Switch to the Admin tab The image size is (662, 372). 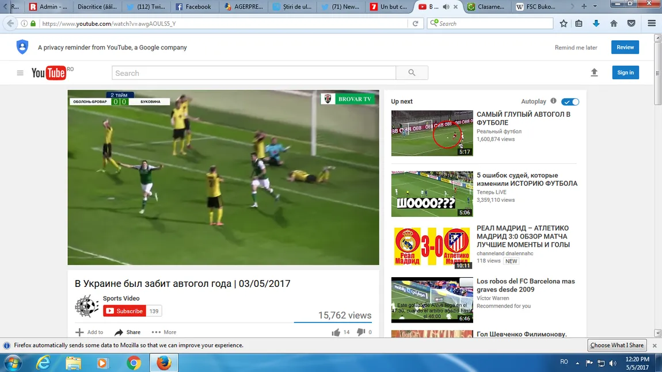[x=48, y=7]
